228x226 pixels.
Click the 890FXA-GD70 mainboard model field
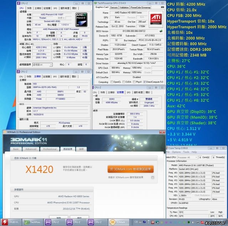coord(50,87)
